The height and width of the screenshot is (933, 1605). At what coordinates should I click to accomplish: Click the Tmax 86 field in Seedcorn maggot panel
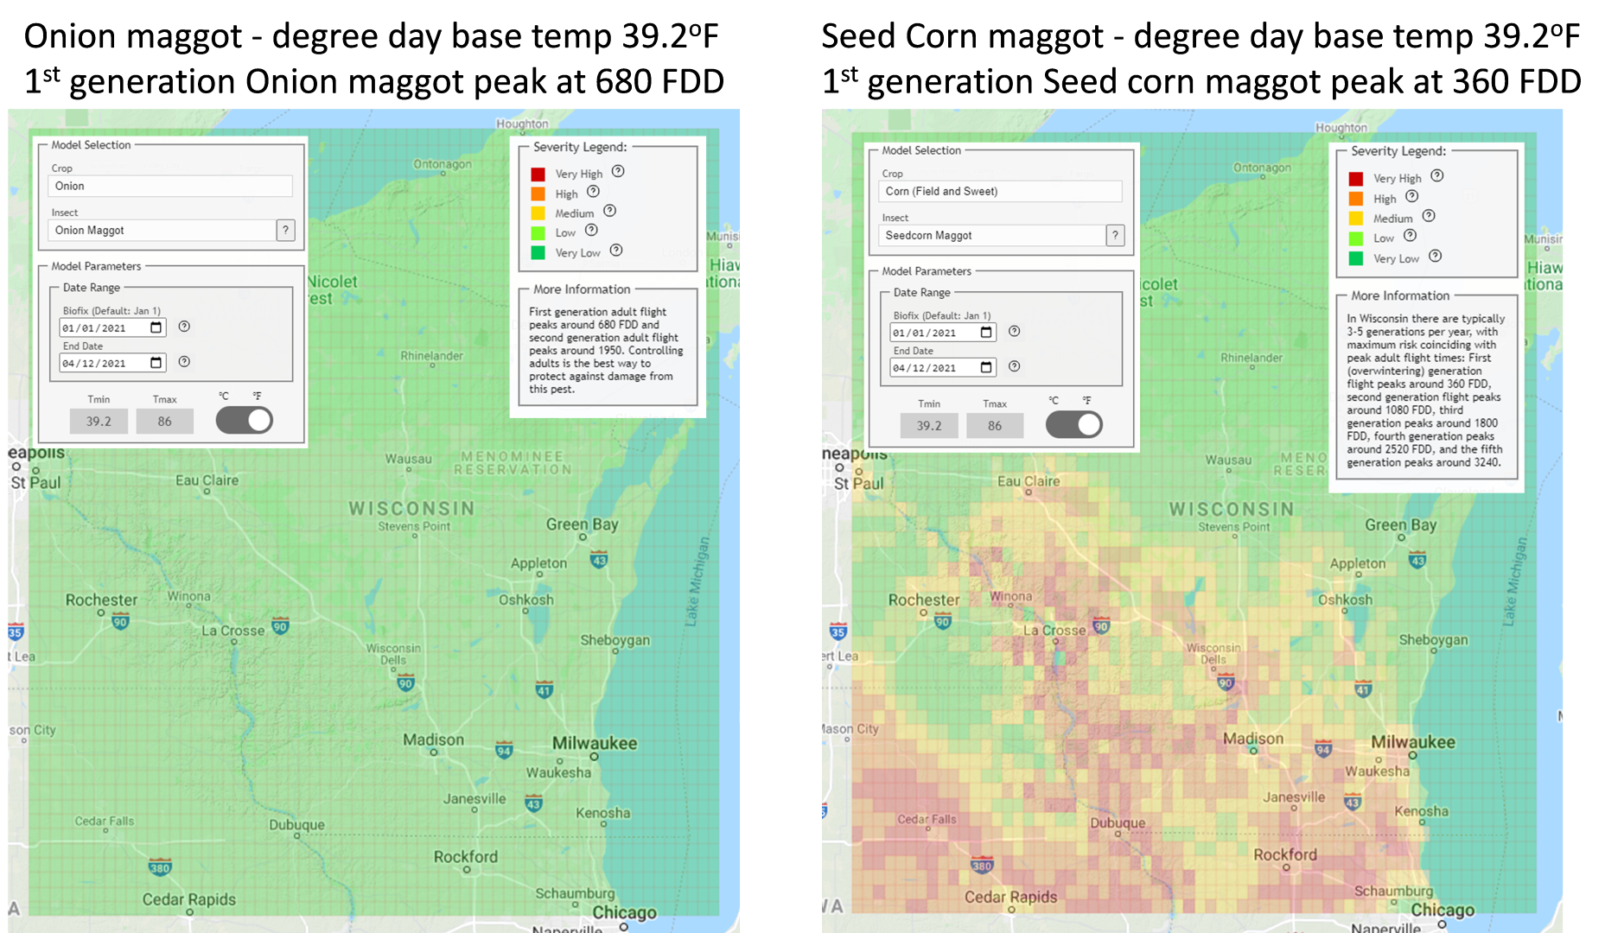point(995,426)
